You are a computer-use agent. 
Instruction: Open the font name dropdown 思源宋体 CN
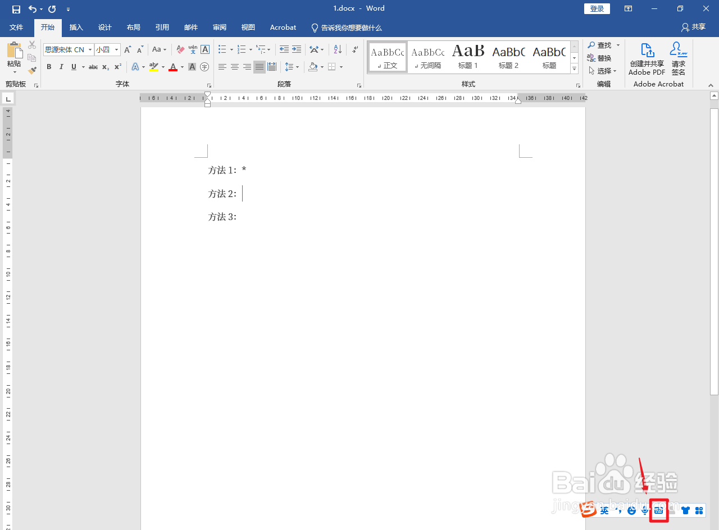pyautogui.click(x=90, y=50)
